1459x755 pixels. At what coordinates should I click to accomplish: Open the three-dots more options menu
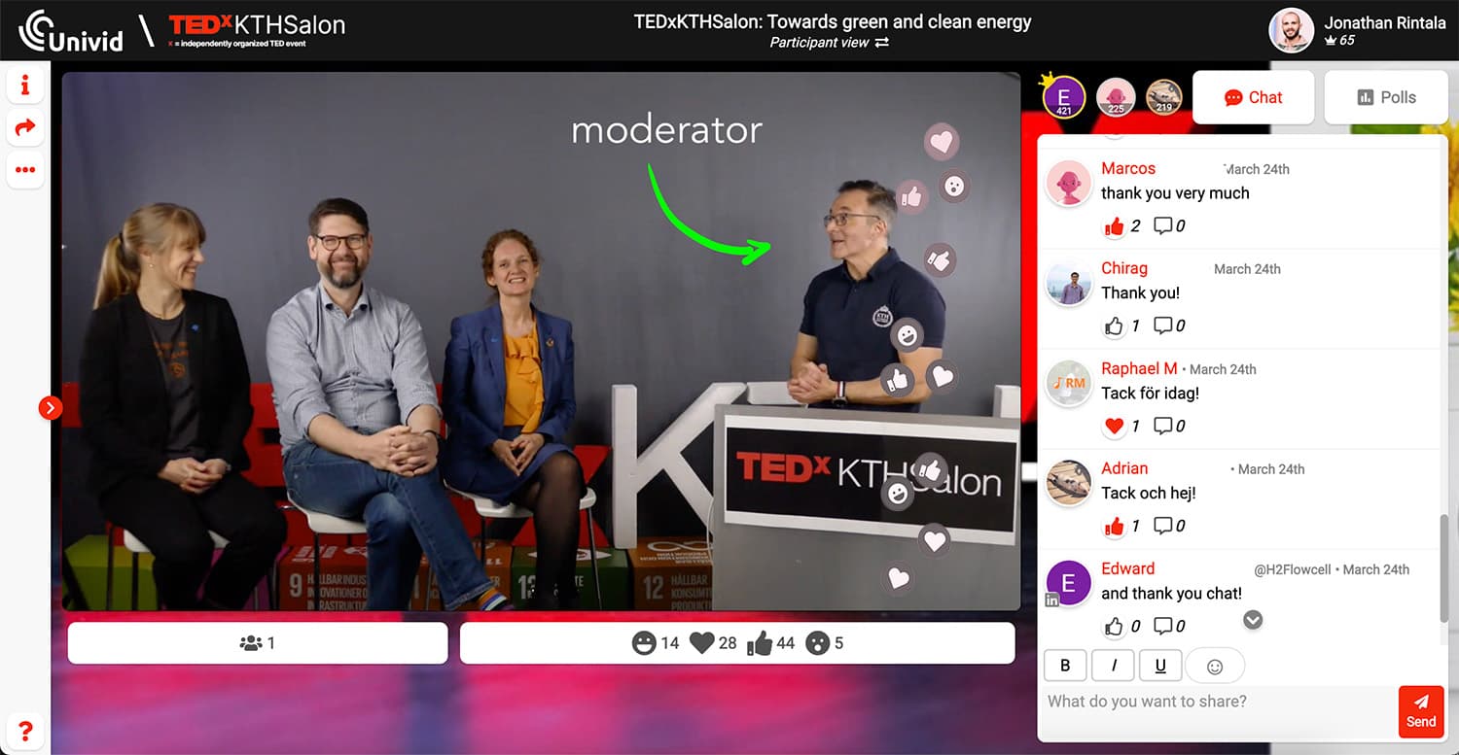pyautogui.click(x=25, y=170)
